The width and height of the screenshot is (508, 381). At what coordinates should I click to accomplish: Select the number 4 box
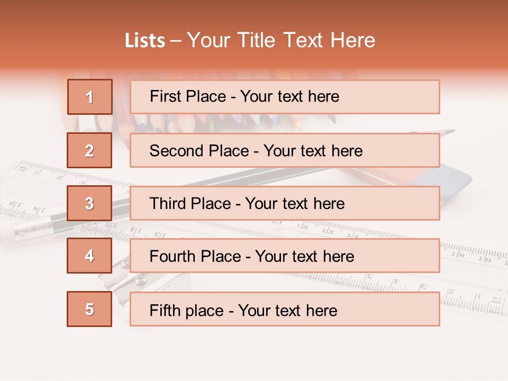click(x=89, y=256)
